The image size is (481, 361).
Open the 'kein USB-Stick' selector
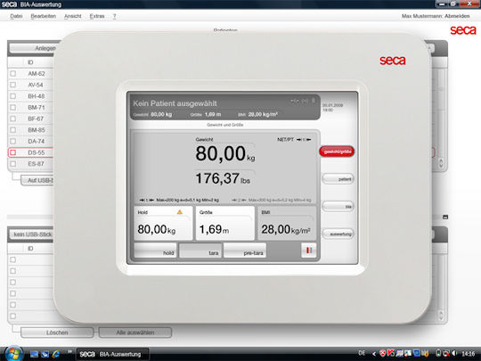[x=31, y=234]
